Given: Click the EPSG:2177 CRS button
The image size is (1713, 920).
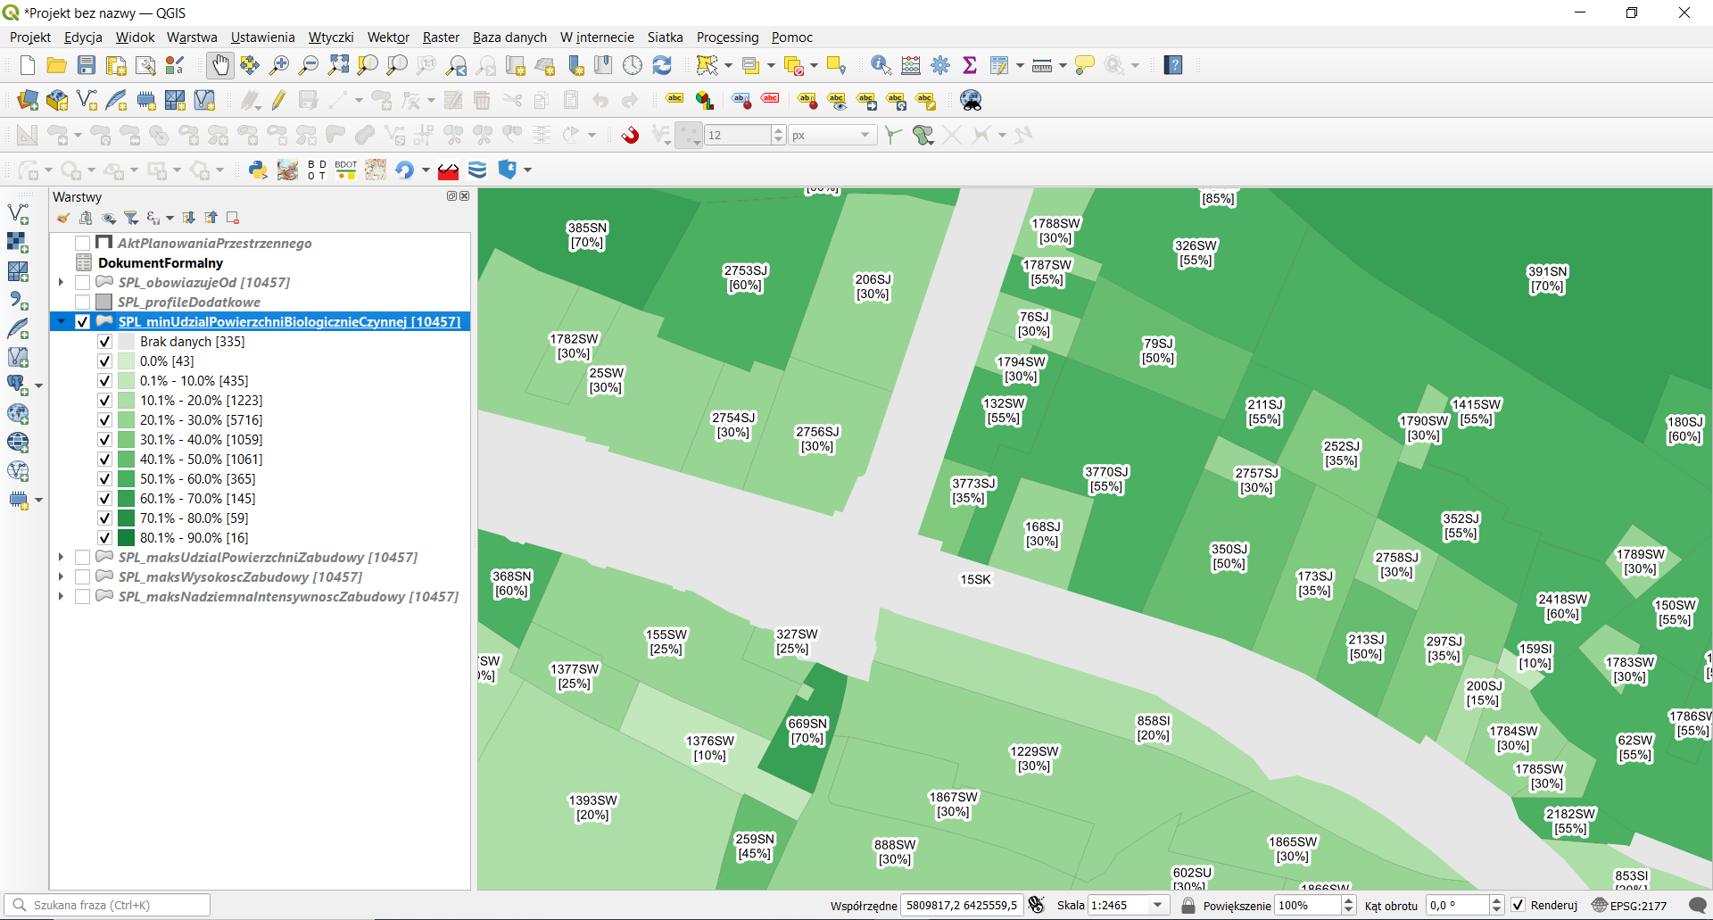Looking at the screenshot, I should coord(1629,905).
